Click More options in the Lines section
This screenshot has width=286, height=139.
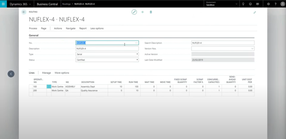(62, 73)
